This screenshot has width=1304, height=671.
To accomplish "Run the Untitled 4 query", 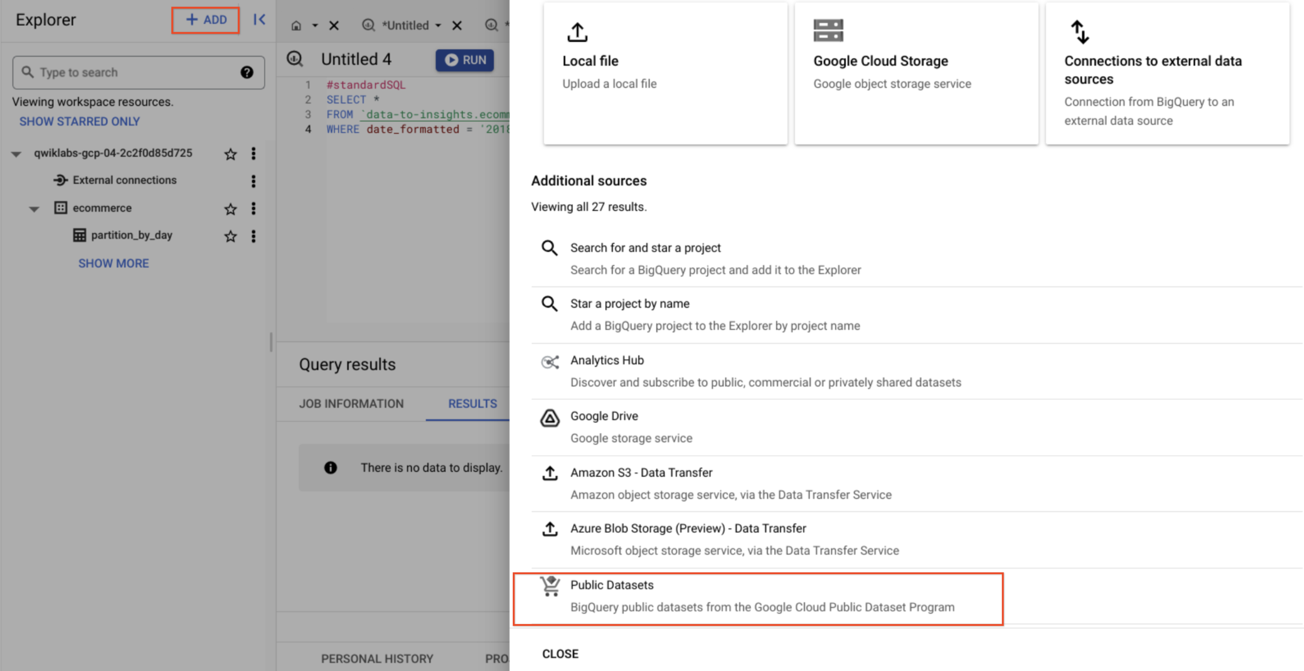I will (465, 60).
